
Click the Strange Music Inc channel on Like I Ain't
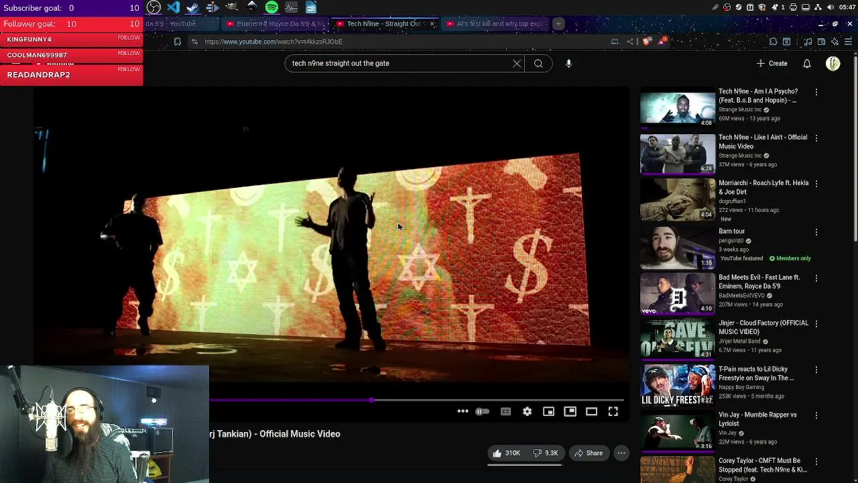click(x=740, y=156)
